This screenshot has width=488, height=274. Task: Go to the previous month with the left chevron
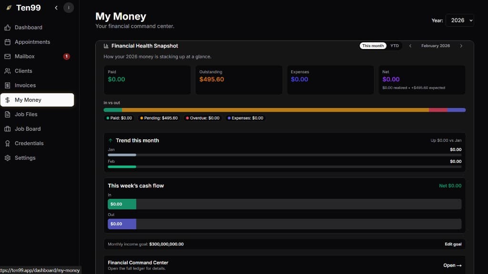coord(410,46)
